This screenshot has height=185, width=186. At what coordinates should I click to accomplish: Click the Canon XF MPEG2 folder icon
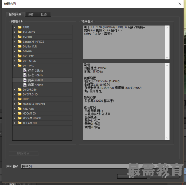click(20, 42)
